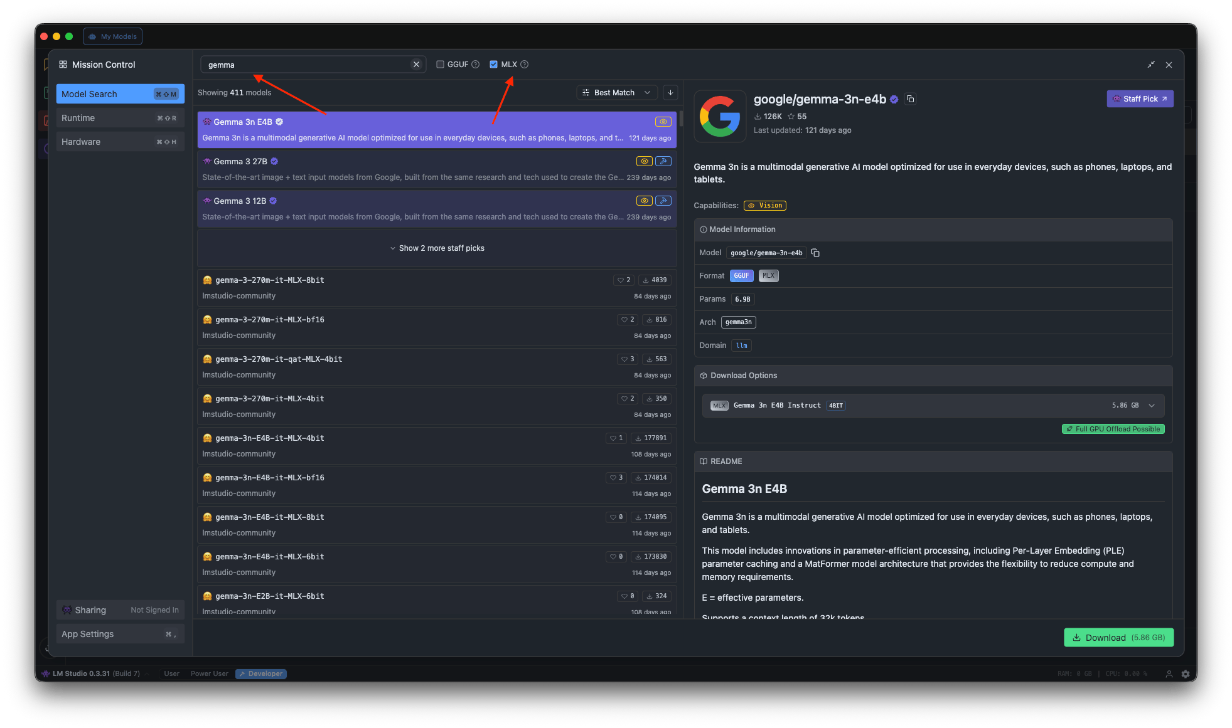This screenshot has width=1232, height=728.
Task: Open App Settings in the sidebar
Action: pyautogui.click(x=120, y=634)
